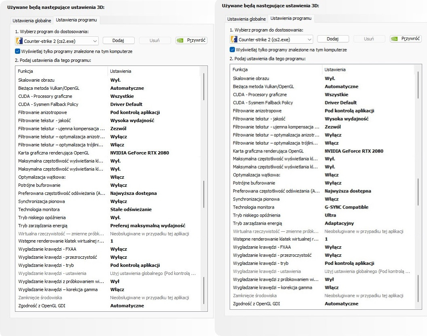Open the Ustawienia globalne tab in right panel

[x=246, y=19]
